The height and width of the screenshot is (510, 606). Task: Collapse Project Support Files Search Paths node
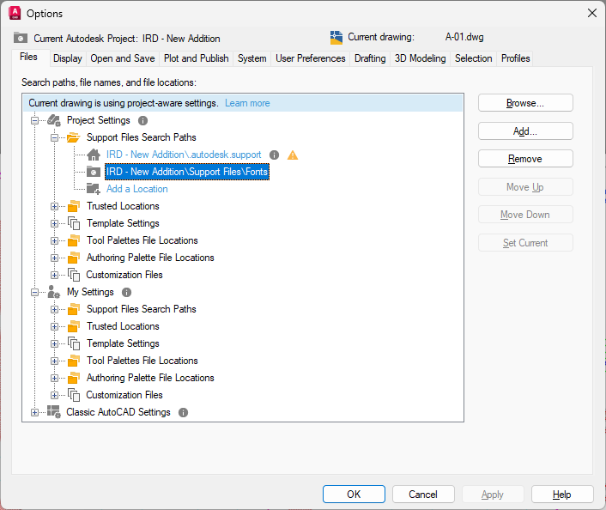[x=54, y=137]
